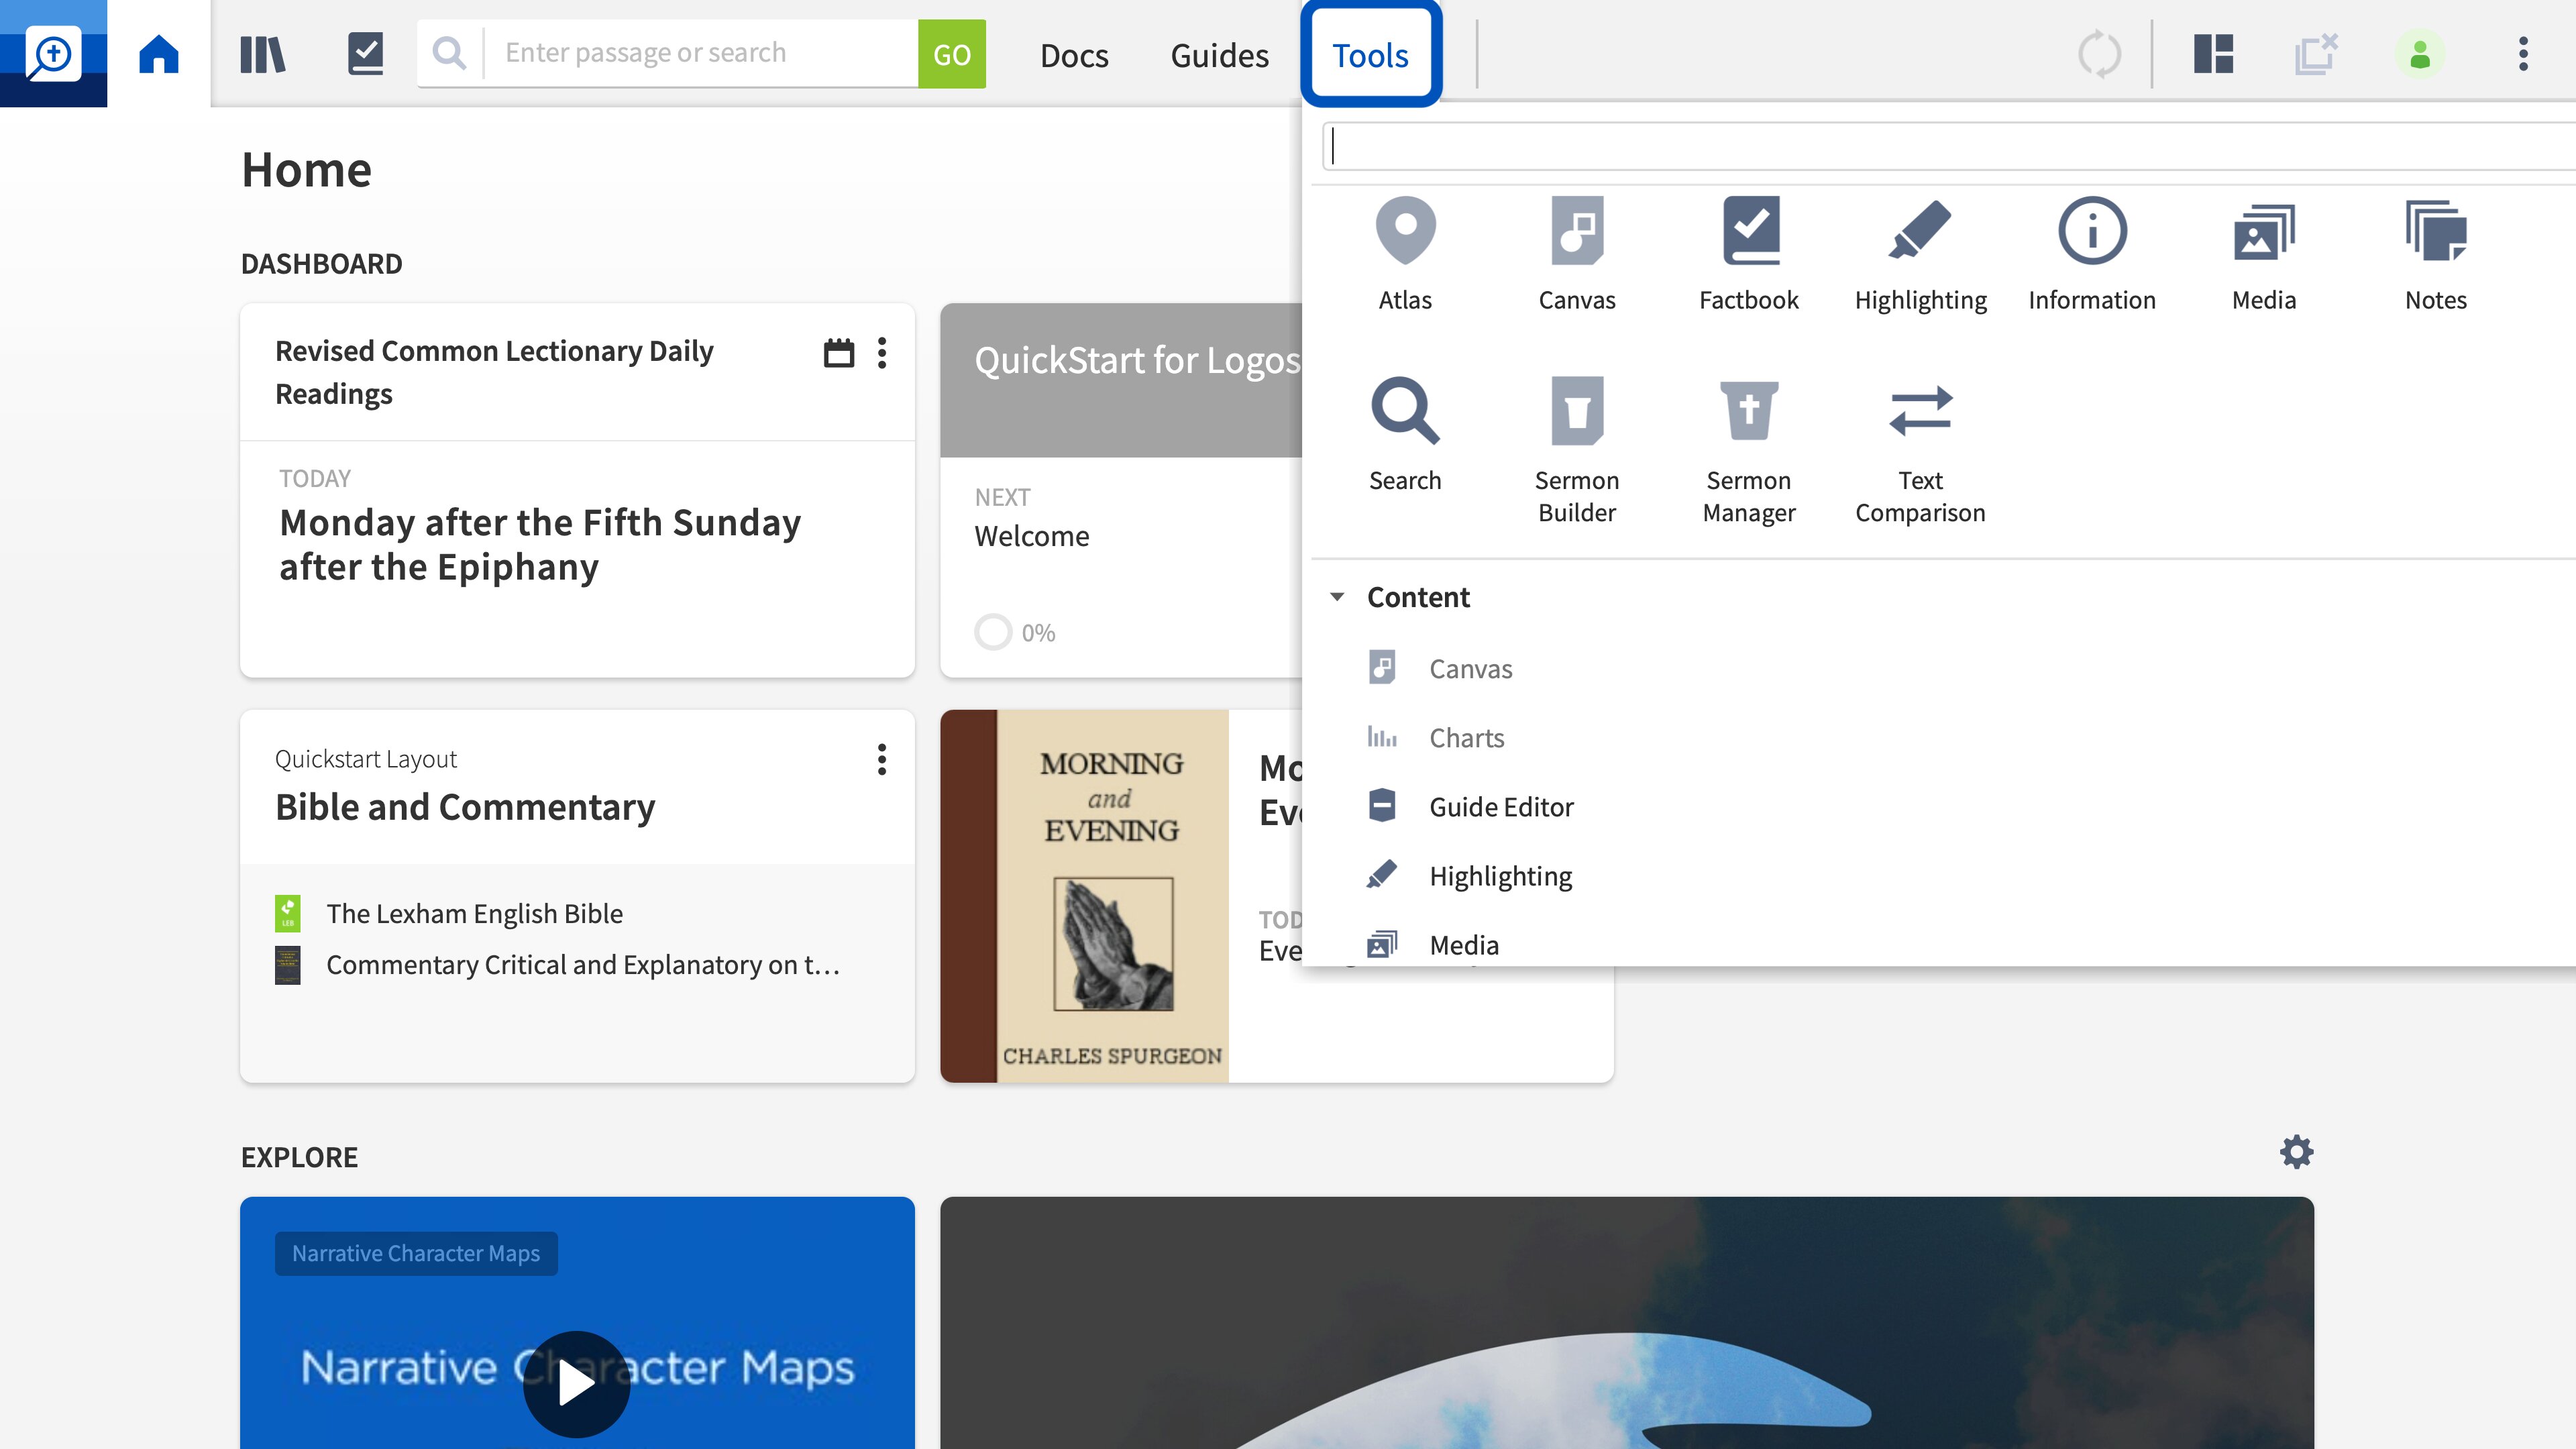Open the Highlighting tool icon in grid
This screenshot has height=1449, width=2576.
[1920, 255]
